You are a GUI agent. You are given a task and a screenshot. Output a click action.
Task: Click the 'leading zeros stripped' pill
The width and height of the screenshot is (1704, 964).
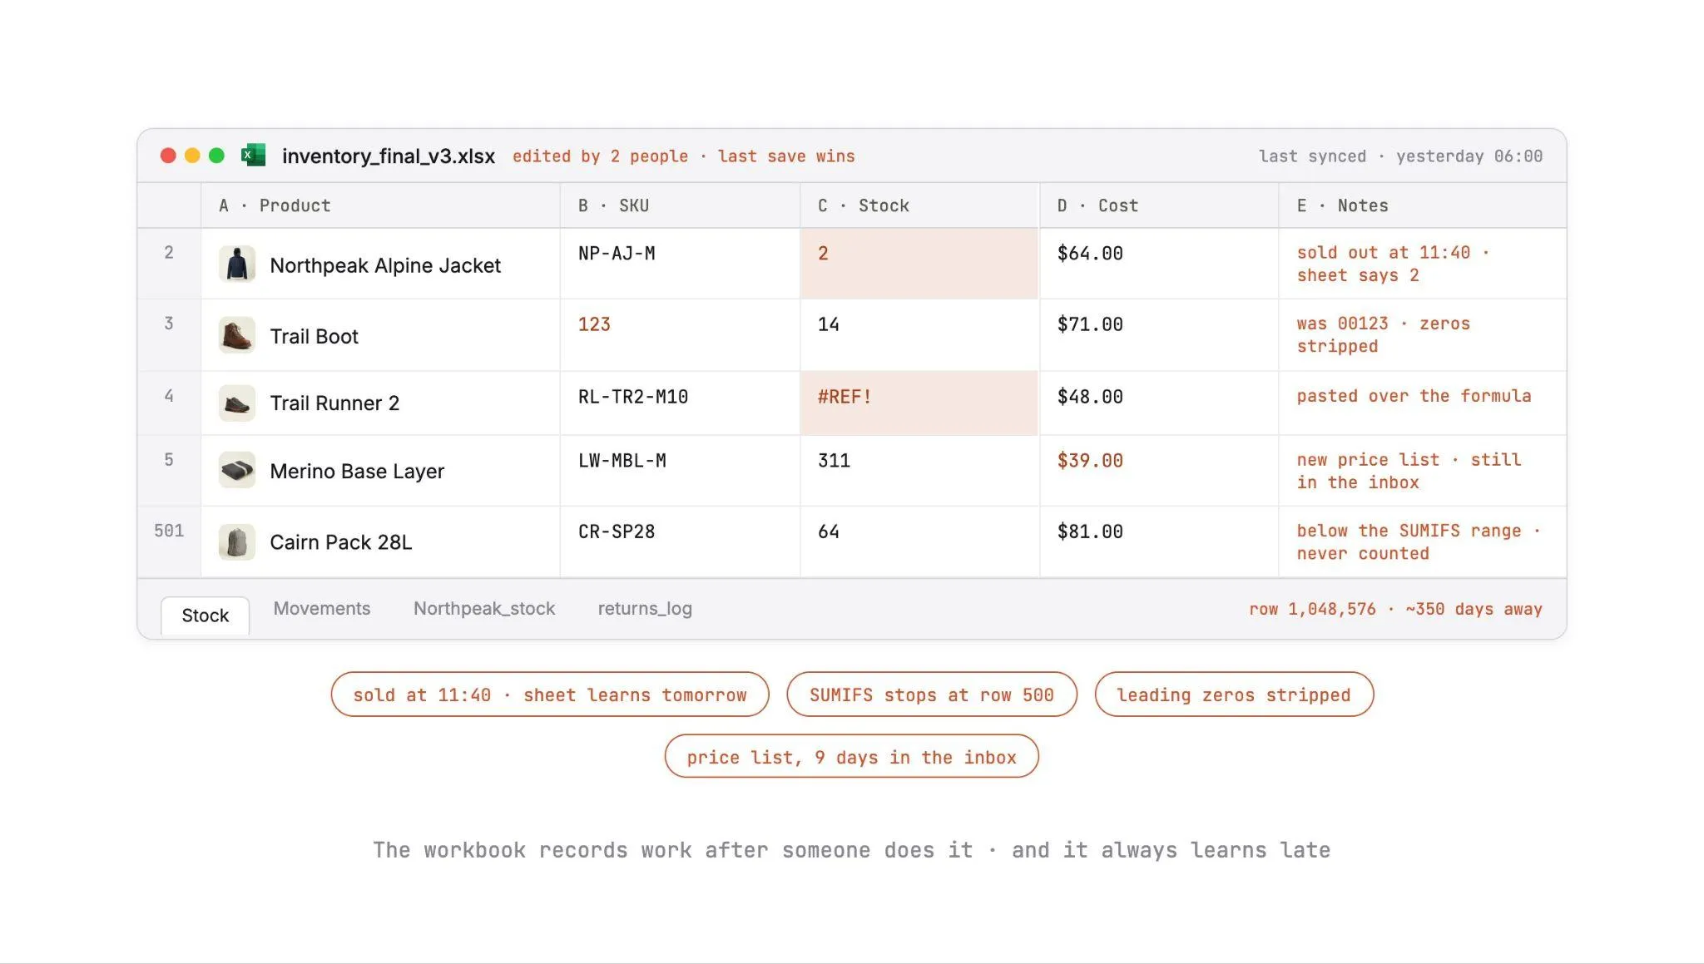pyautogui.click(x=1234, y=695)
